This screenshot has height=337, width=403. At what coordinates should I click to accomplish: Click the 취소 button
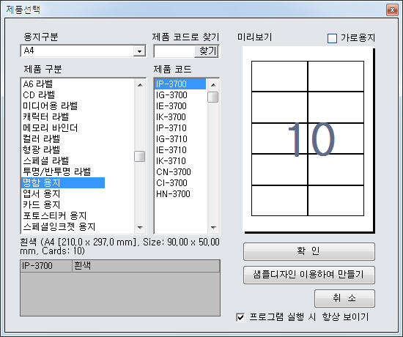pyautogui.click(x=344, y=298)
